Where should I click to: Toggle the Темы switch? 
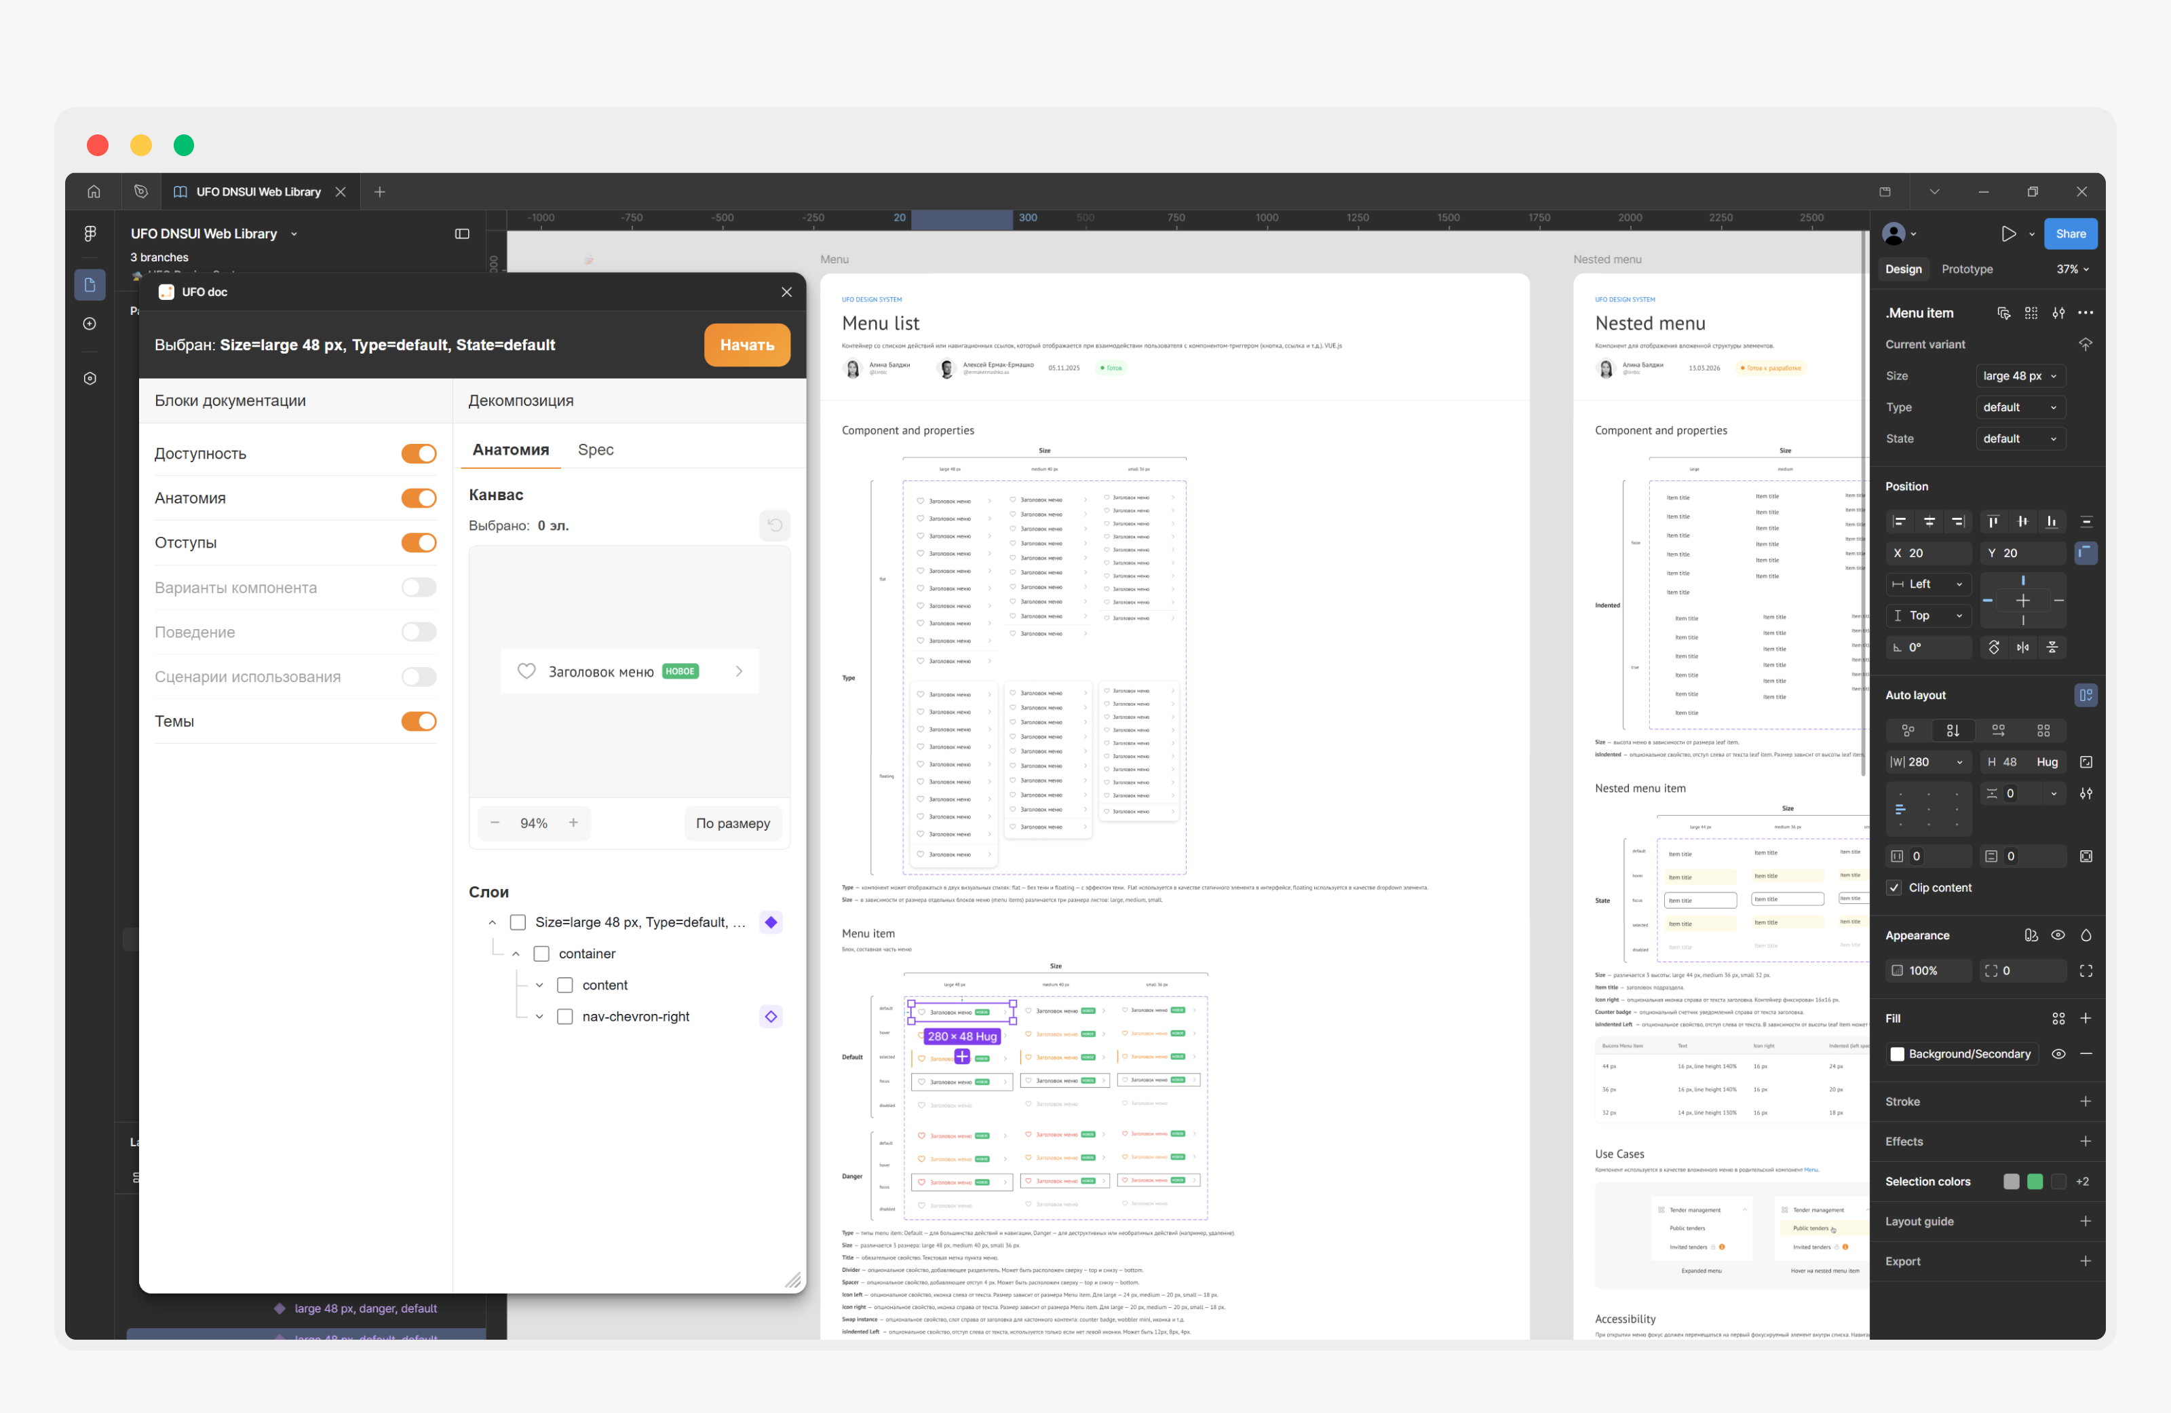(419, 722)
